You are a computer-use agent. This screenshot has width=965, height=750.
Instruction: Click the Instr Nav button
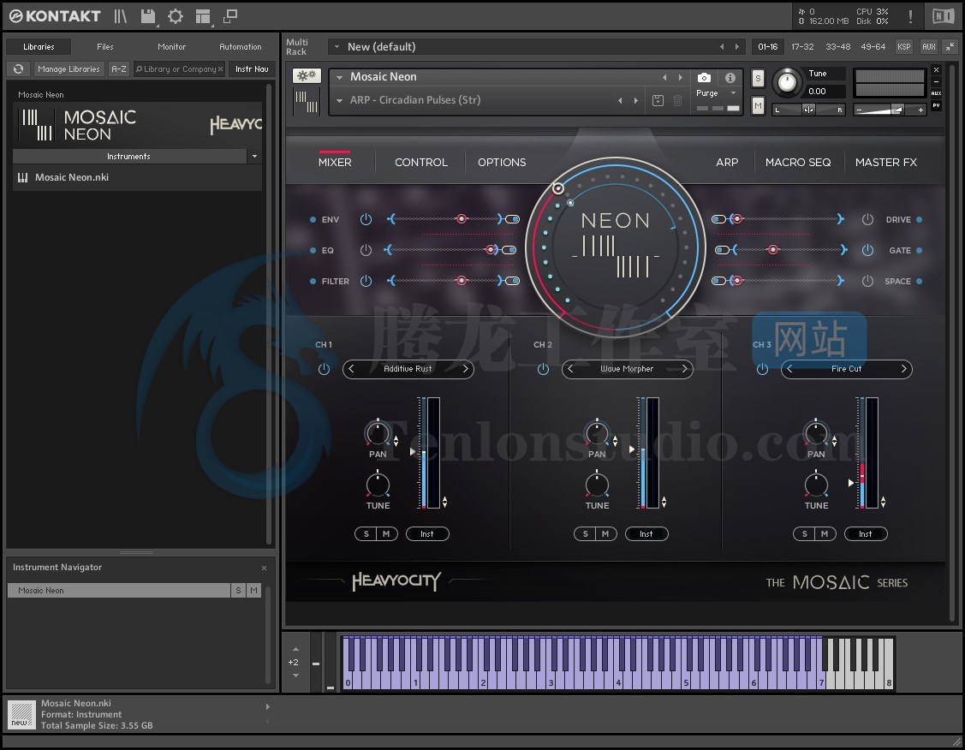[x=252, y=68]
